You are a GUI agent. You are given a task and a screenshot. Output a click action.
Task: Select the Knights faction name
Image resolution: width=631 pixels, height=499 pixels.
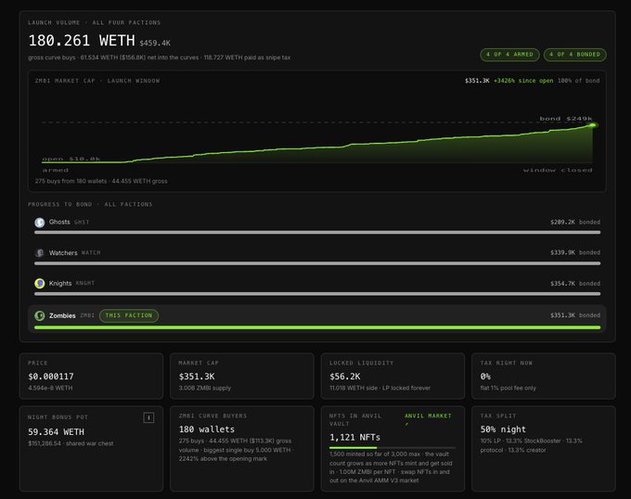coord(60,284)
